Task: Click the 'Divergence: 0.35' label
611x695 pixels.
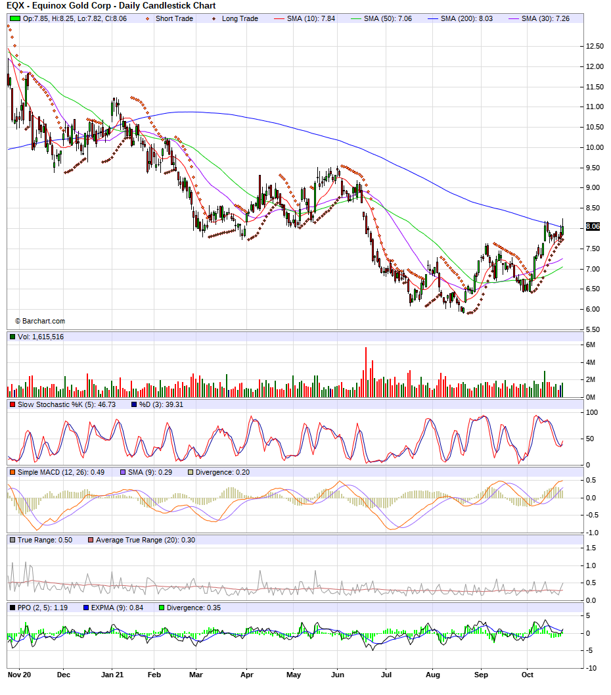Action: coord(194,608)
